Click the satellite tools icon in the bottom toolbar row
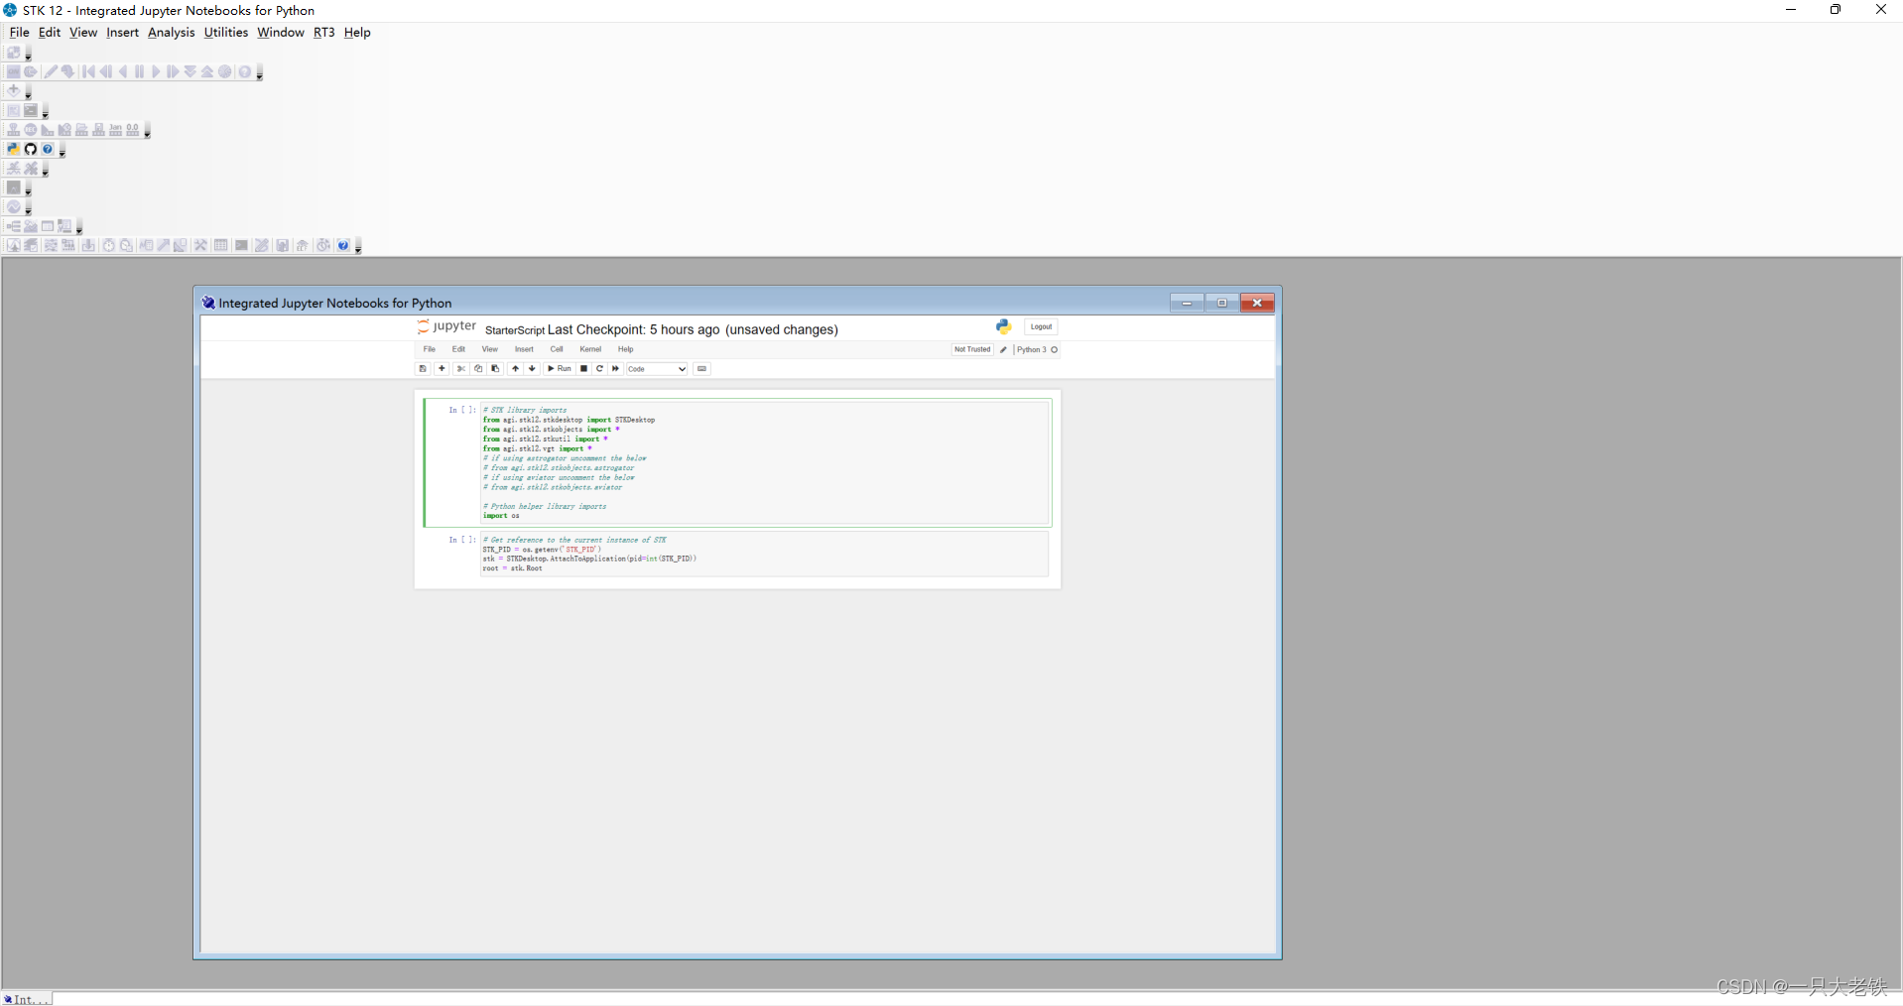Image resolution: width=1903 pixels, height=1006 pixels. (x=201, y=245)
